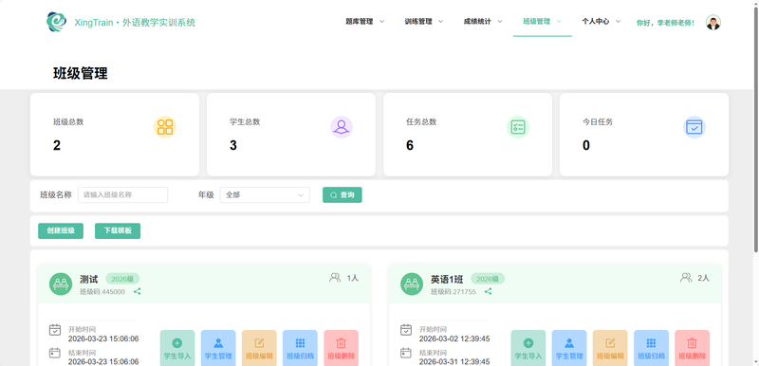This screenshot has height=366, width=759.
Task: Click the 查询 search button
Action: point(342,194)
